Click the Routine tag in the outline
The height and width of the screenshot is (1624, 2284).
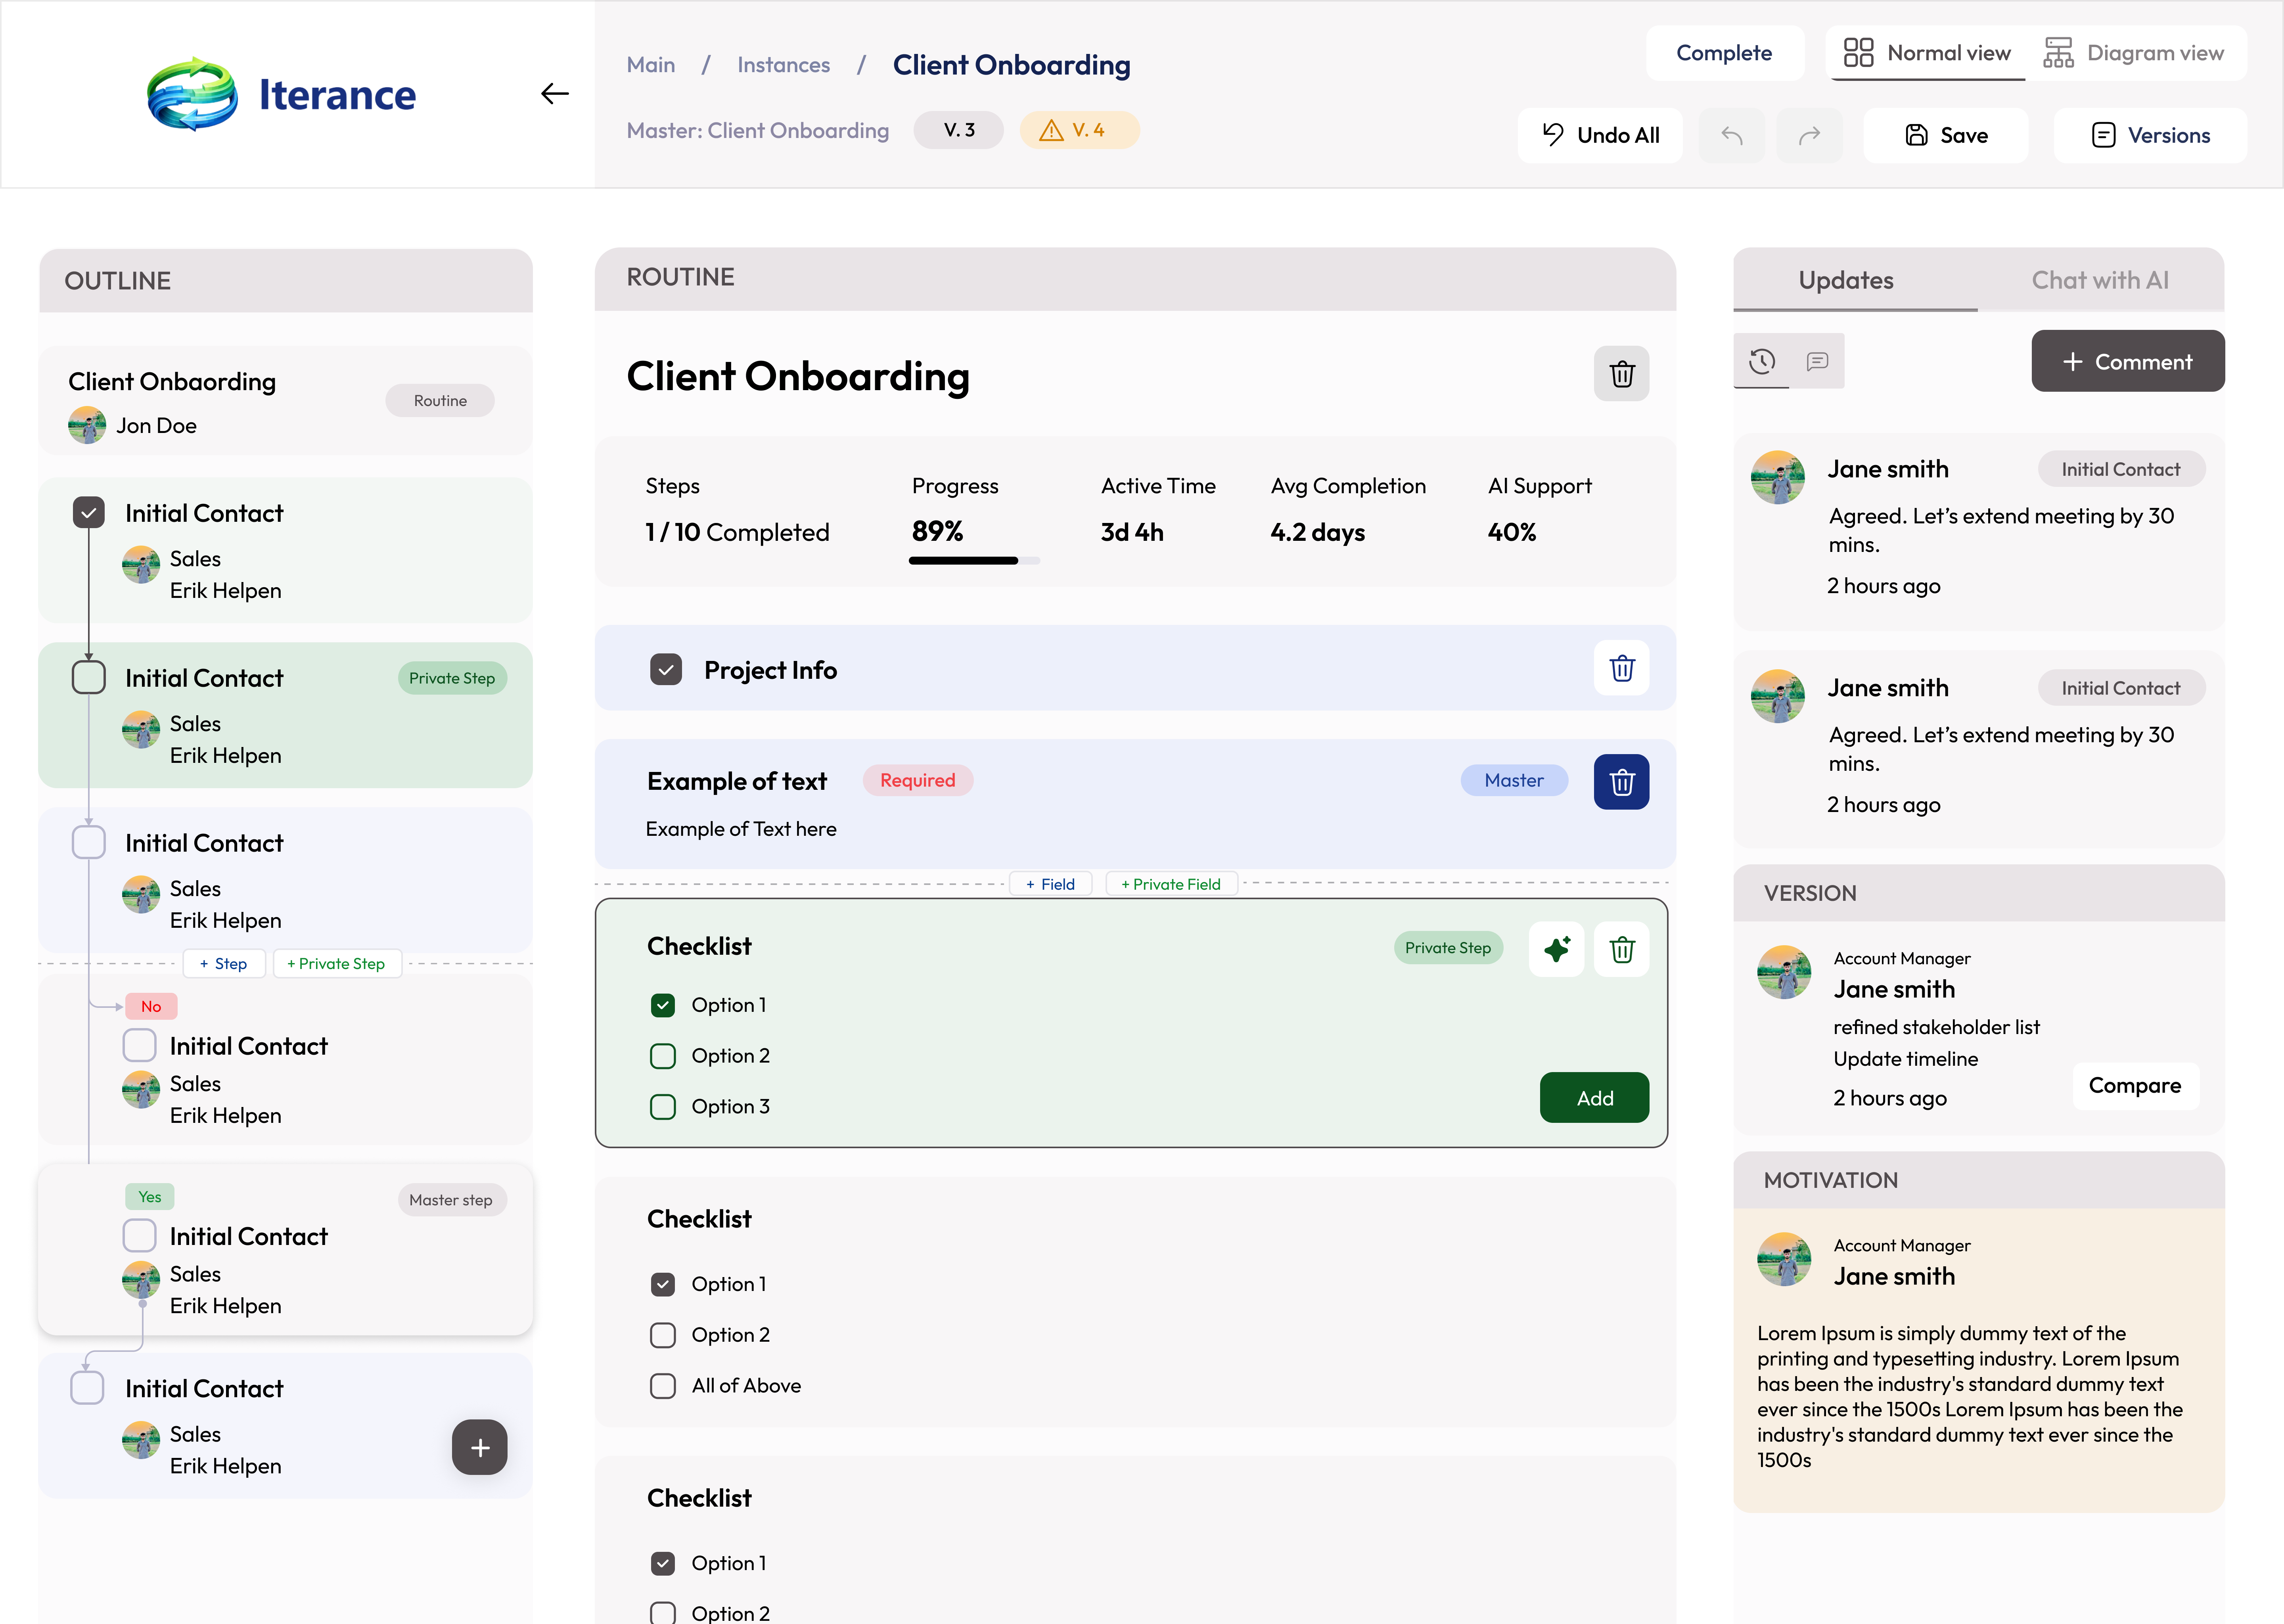[x=440, y=401]
